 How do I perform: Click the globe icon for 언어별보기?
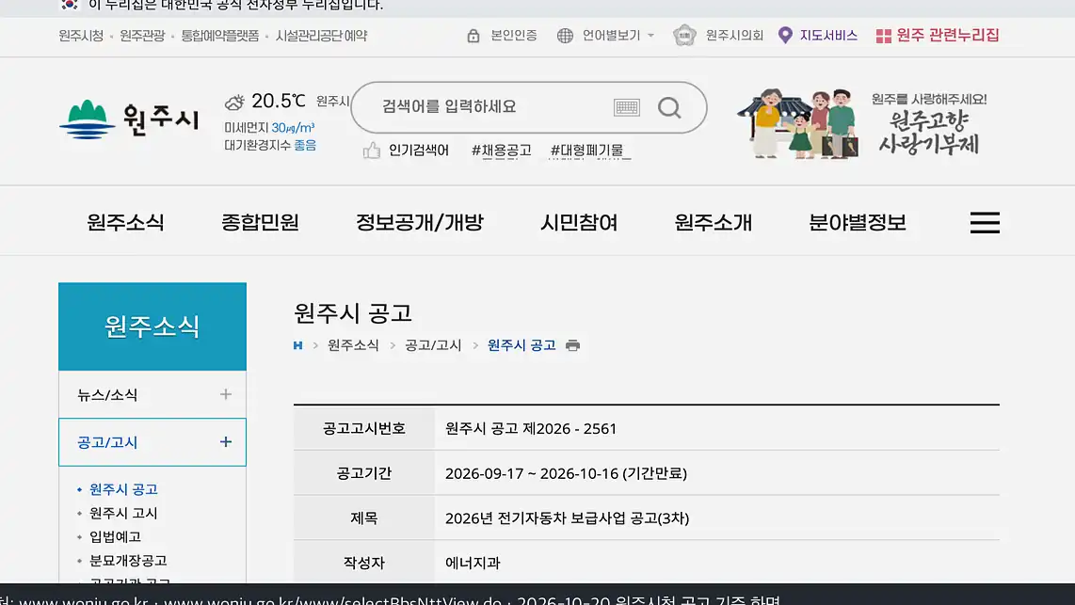[565, 36]
